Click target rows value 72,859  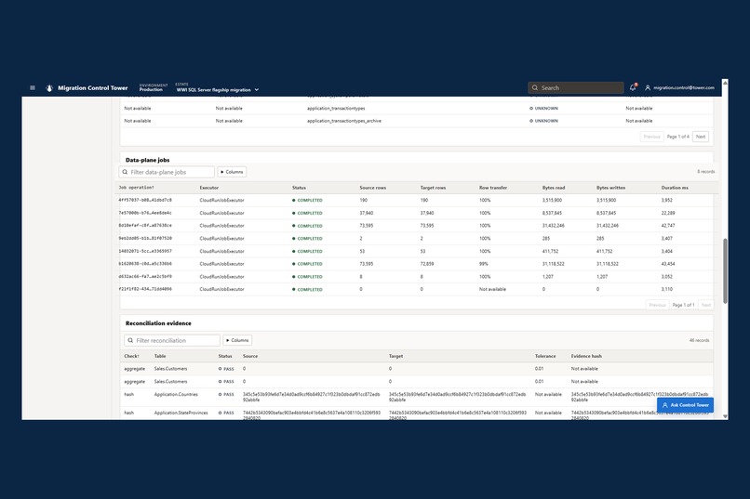coord(427,264)
